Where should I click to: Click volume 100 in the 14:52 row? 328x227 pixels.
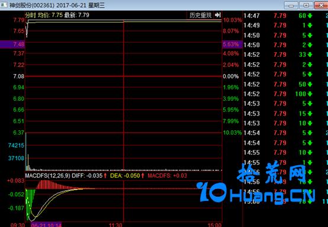301,94
